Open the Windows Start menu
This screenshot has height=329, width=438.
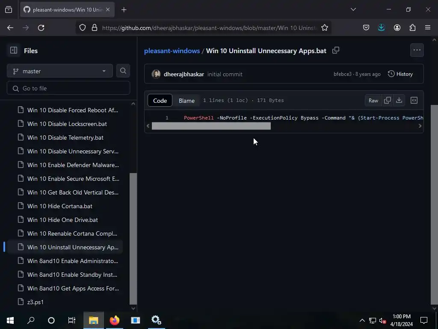pos(10,320)
